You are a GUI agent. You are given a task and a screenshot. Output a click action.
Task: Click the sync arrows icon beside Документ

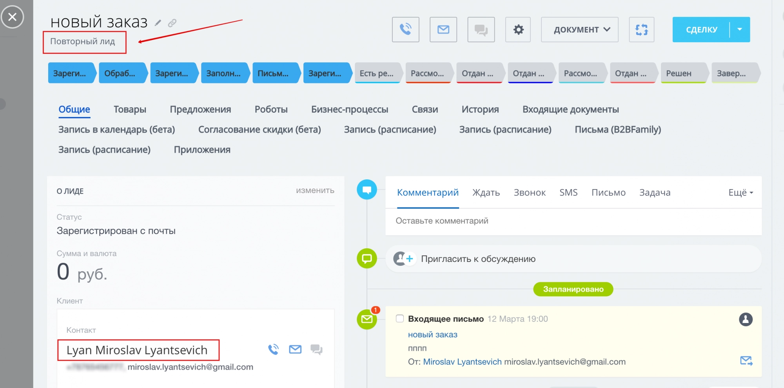click(642, 29)
